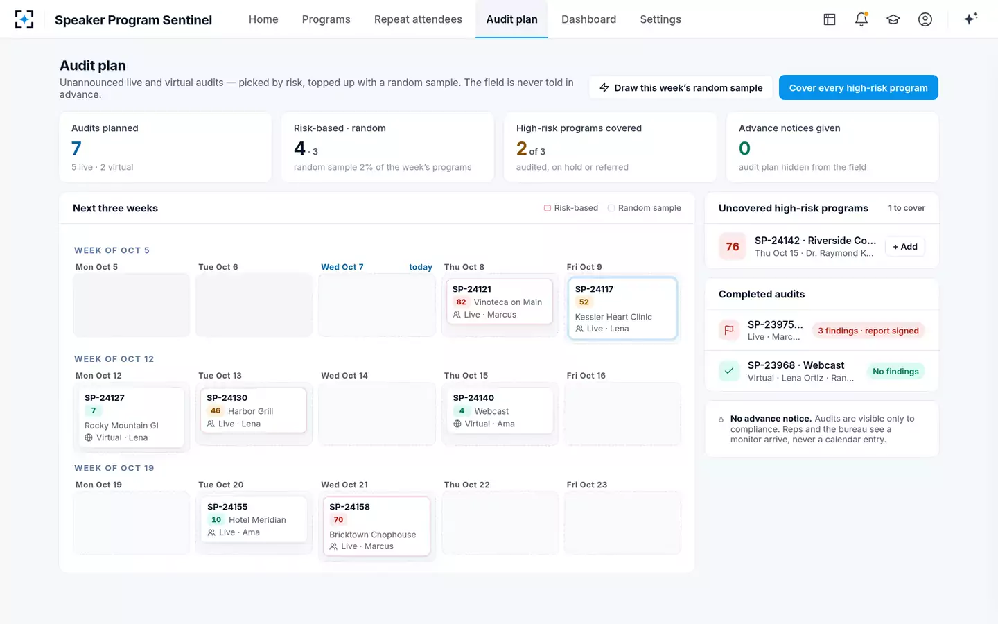Click the Speaker Program Sentinel logo icon

pos(24,19)
